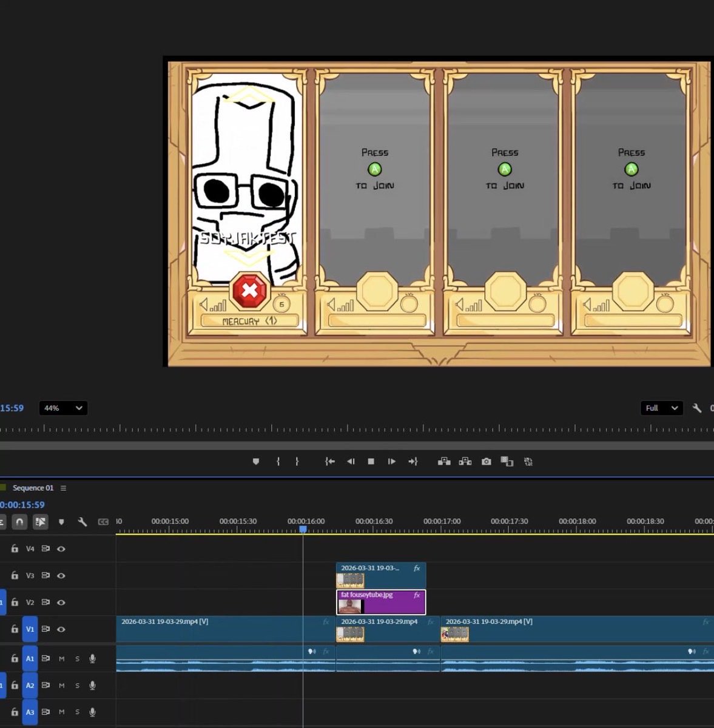
Task: Hide the V2 track output eye
Action: [61, 602]
